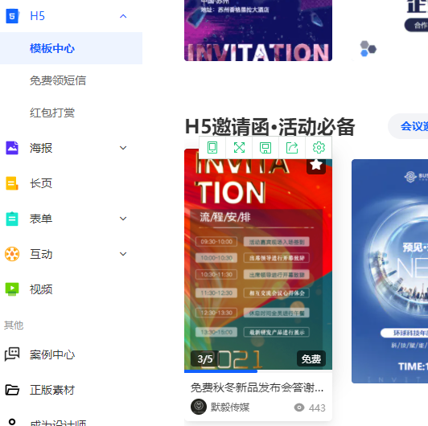Click the fullscreen expand toolbar icon

tap(239, 148)
